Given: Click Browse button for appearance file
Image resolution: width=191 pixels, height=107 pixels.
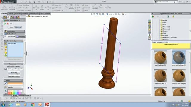Looking at the screenshot, I should (x=14, y=72).
